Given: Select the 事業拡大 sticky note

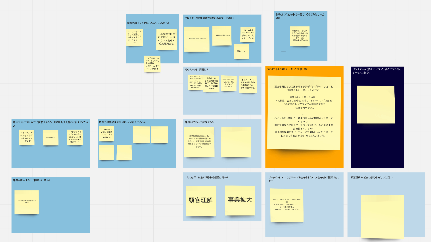Looking at the screenshot, I should [x=240, y=200].
